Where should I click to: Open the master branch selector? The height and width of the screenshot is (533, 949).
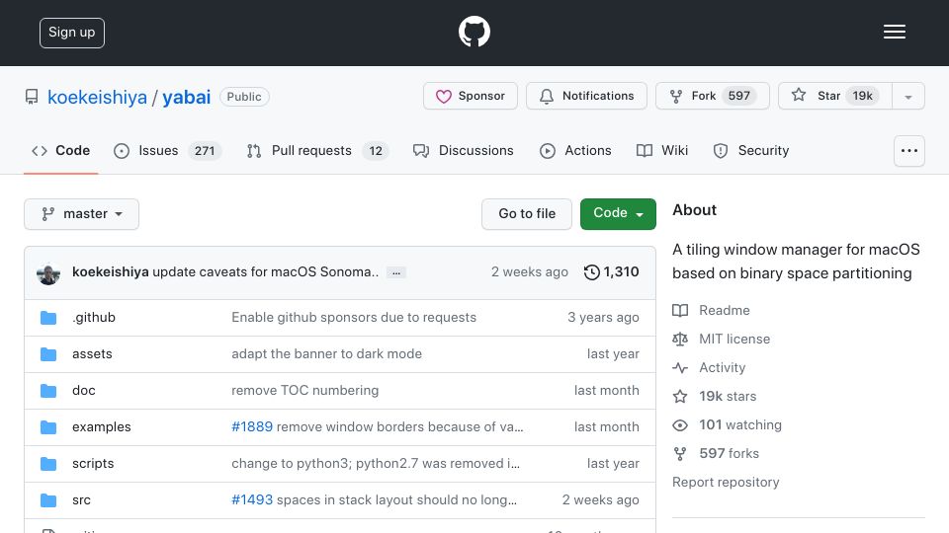click(x=82, y=214)
